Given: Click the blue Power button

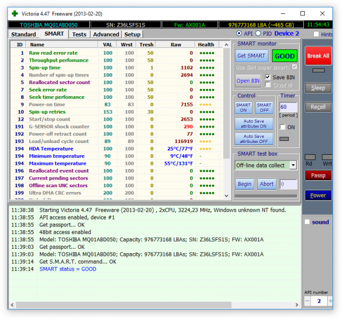Looking at the screenshot, I should point(318,195).
